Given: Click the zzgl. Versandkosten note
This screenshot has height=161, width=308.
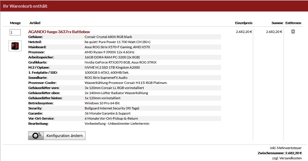Looking at the screenshot, I should pos(287,158).
